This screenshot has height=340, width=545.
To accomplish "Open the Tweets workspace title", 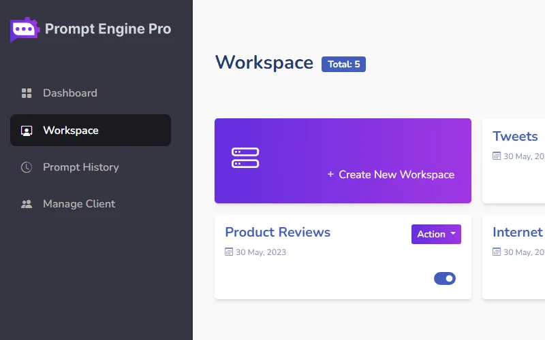I will [x=515, y=136].
